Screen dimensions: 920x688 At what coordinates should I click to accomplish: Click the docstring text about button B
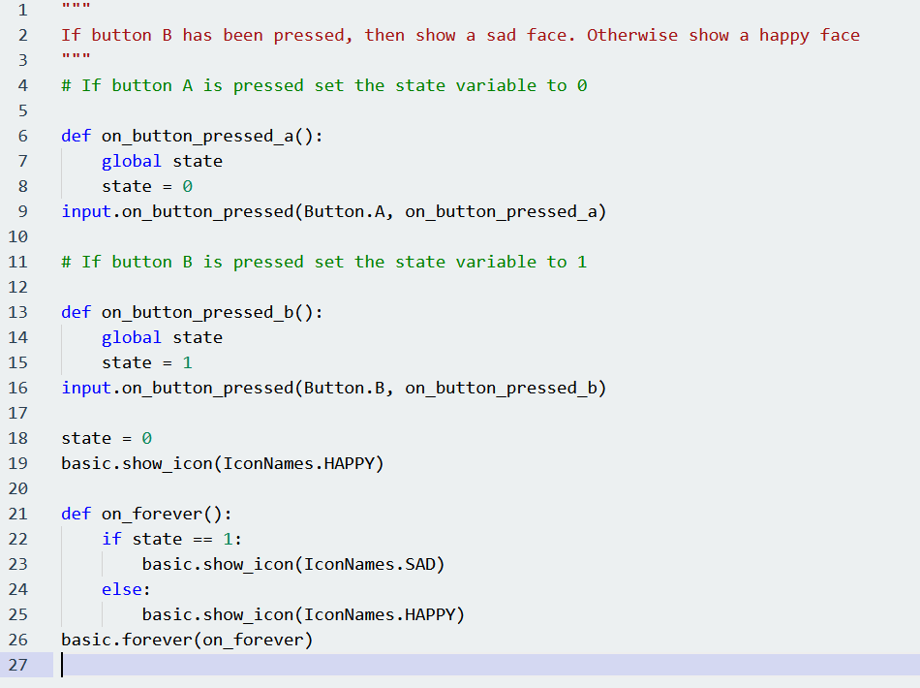[x=460, y=35]
